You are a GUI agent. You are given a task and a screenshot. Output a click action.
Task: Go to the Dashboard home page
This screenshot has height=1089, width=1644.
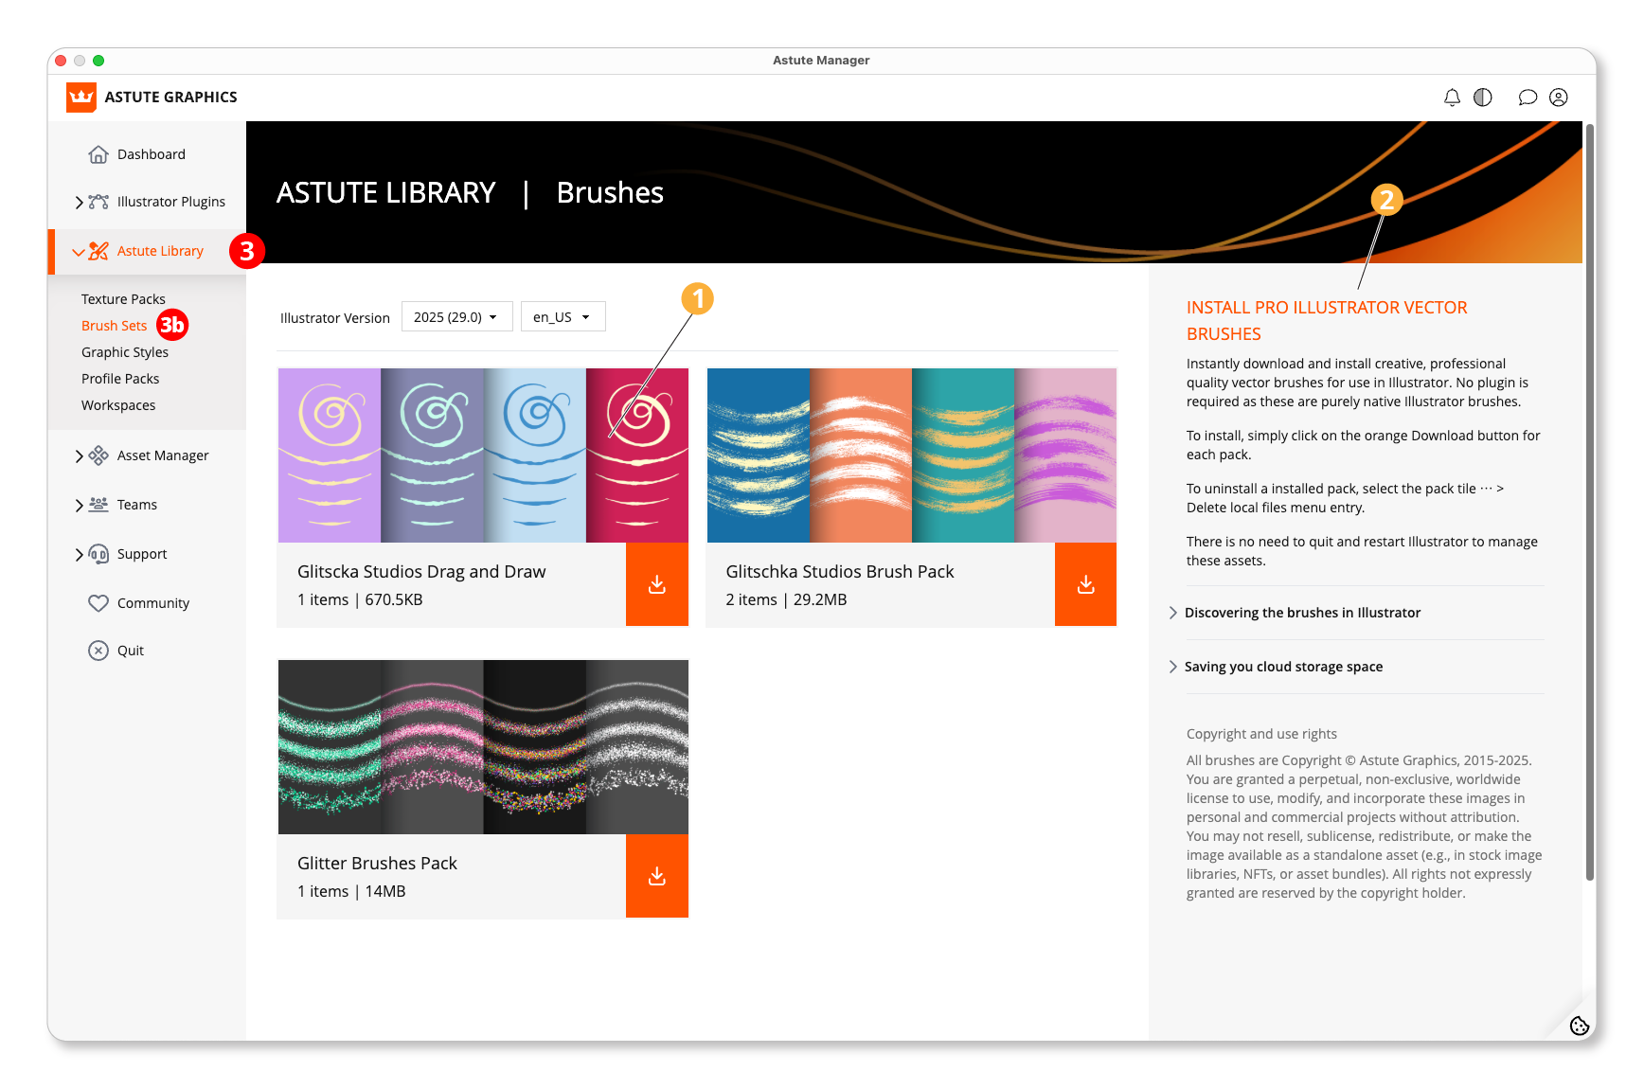pos(151,154)
